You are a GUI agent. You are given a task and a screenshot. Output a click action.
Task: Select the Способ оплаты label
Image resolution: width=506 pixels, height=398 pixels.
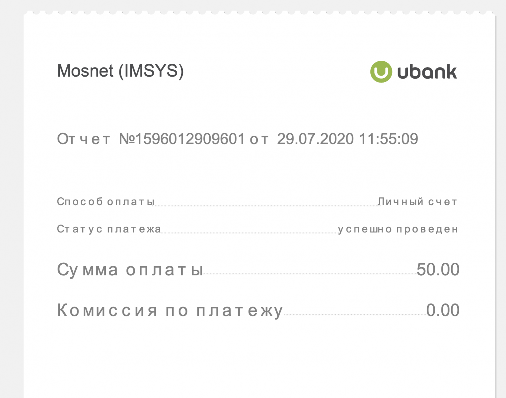(106, 202)
